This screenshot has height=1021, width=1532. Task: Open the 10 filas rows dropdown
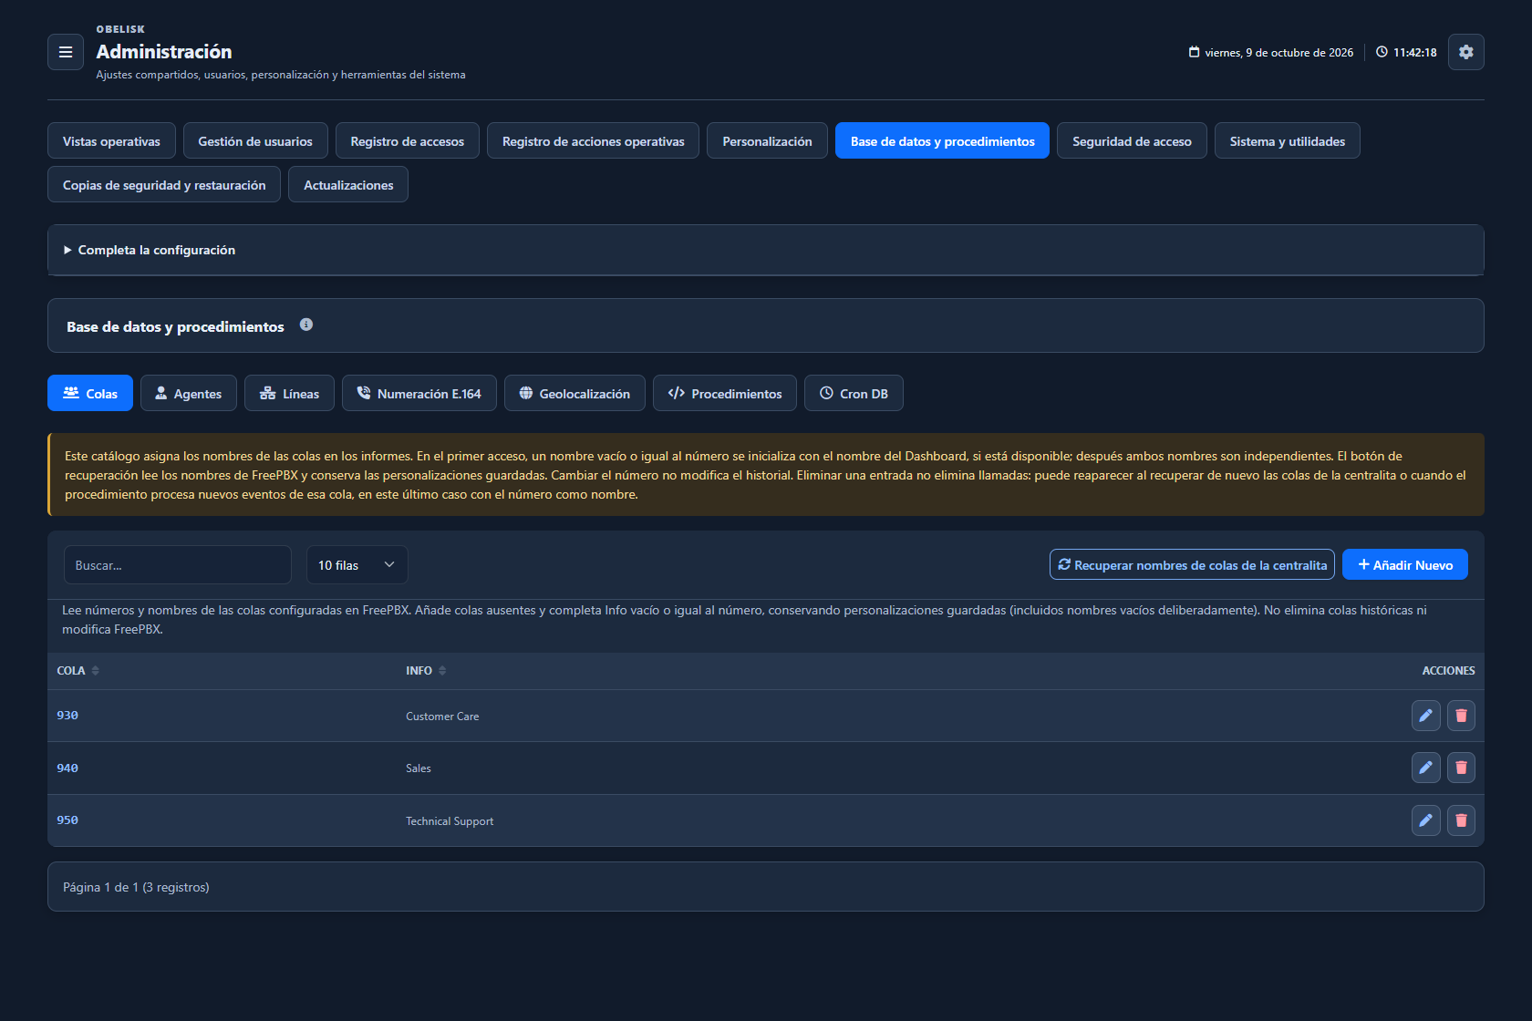click(x=357, y=565)
